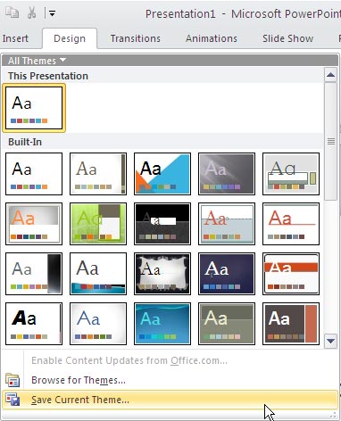This screenshot has height=421, width=341.
Task: Apply the dark navy blue theme
Action: pyautogui.click(x=227, y=274)
